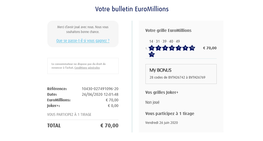This screenshot has width=263, height=141.
Task: Open 'Que se passe-t-il si vous gagnez ?' link
Action: pyautogui.click(x=83, y=41)
